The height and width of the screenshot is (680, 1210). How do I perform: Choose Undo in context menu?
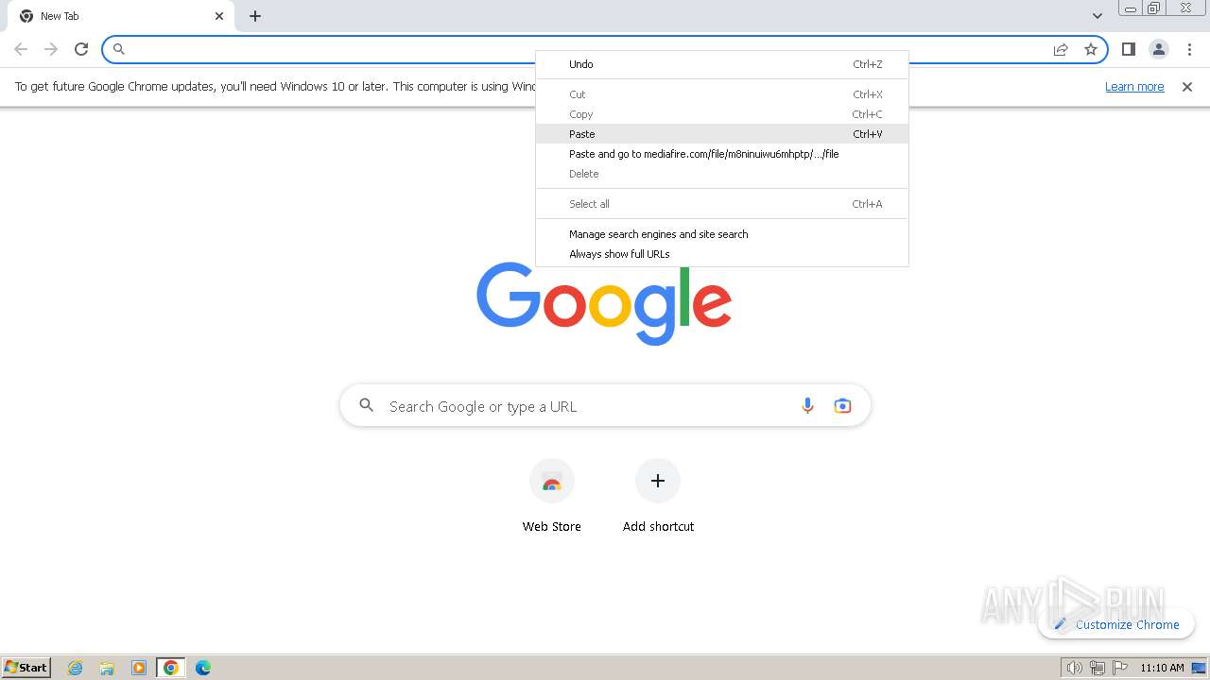(722, 64)
